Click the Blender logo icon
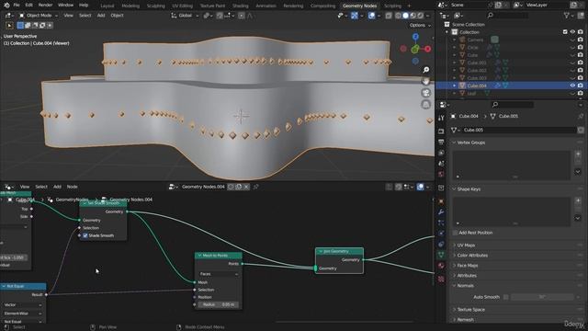Screen dimensions: 588x331 pyautogui.click(x=6, y=6)
